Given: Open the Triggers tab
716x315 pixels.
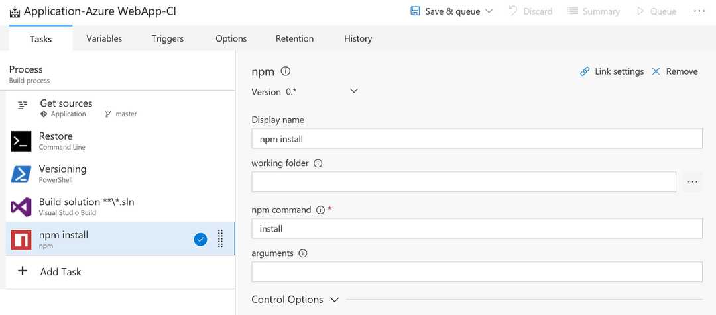Looking at the screenshot, I should click(x=168, y=38).
